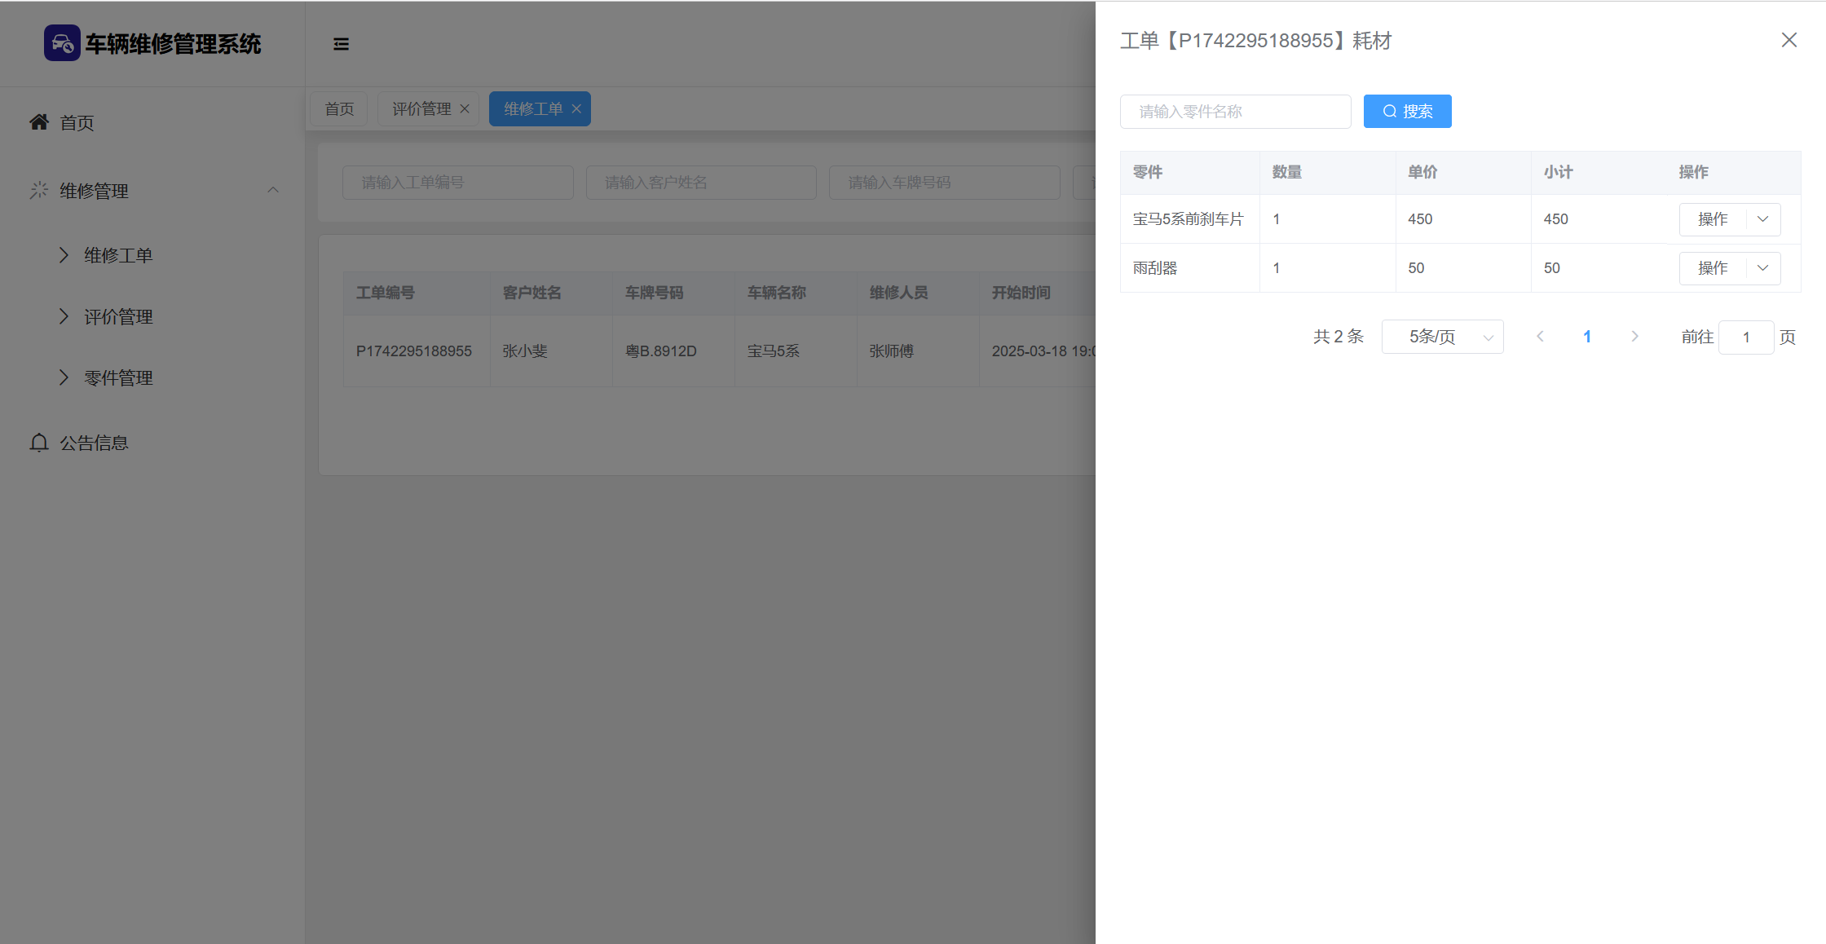
Task: Go to next page with right arrow
Action: (1634, 337)
